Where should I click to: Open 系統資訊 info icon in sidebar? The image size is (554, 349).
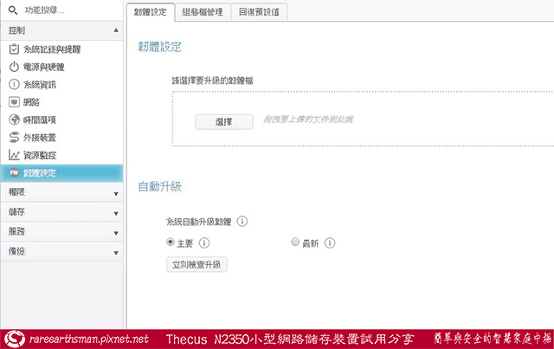[x=14, y=84]
